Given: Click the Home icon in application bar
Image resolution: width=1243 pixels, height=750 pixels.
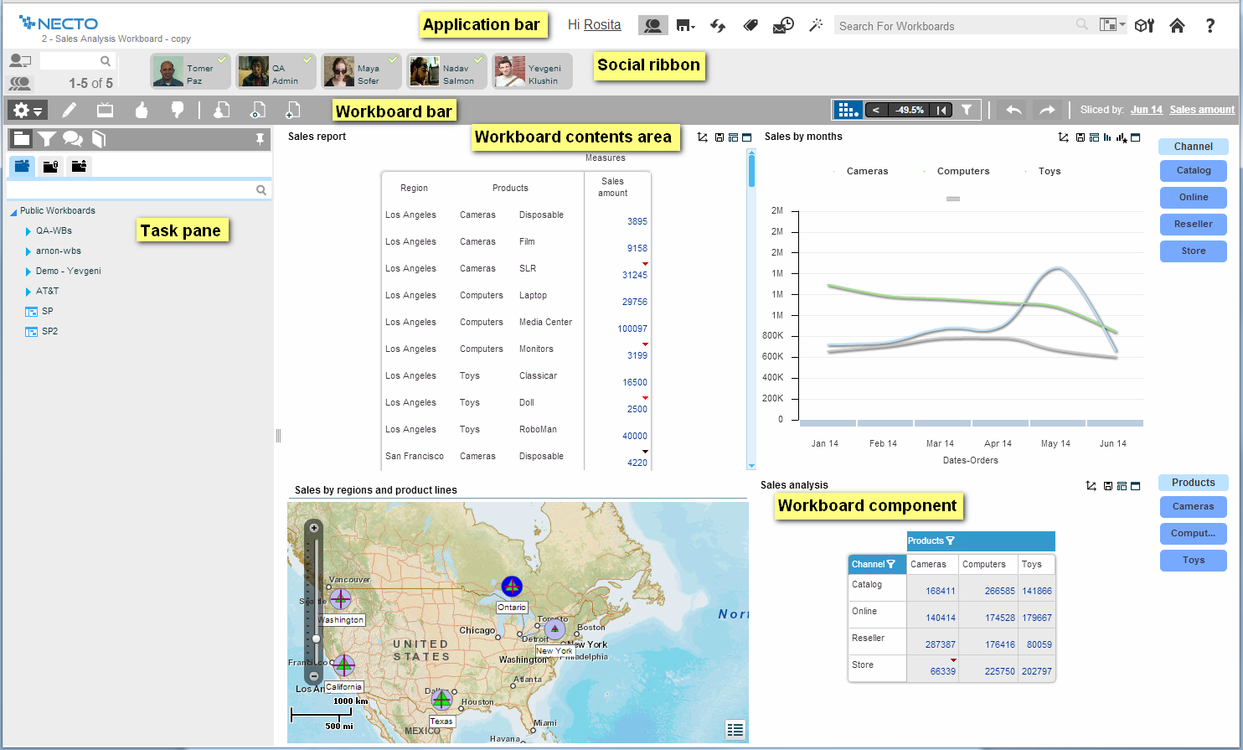Looking at the screenshot, I should [x=1177, y=26].
